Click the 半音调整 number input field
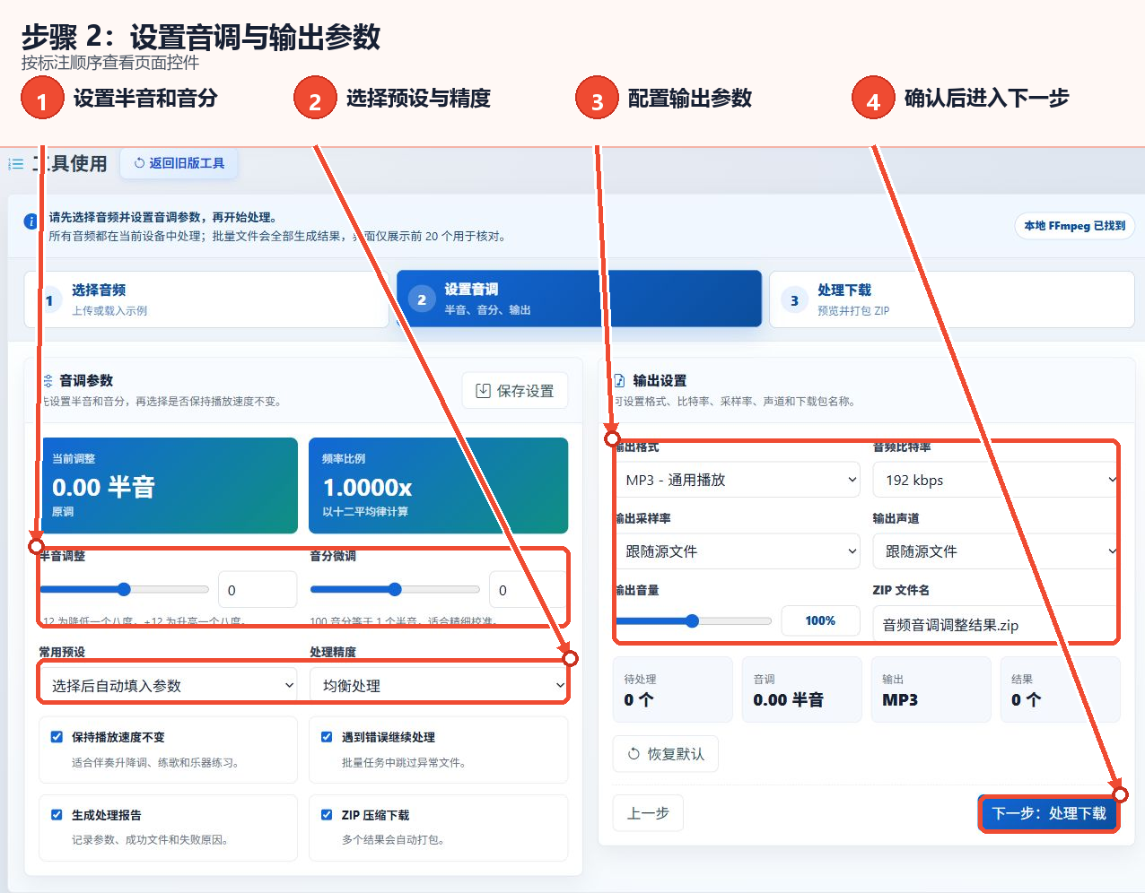This screenshot has height=893, width=1145. tap(258, 590)
